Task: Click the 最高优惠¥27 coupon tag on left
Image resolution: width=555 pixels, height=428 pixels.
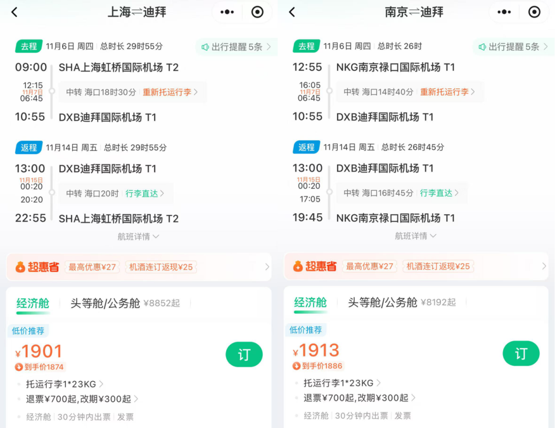Action: click(92, 267)
